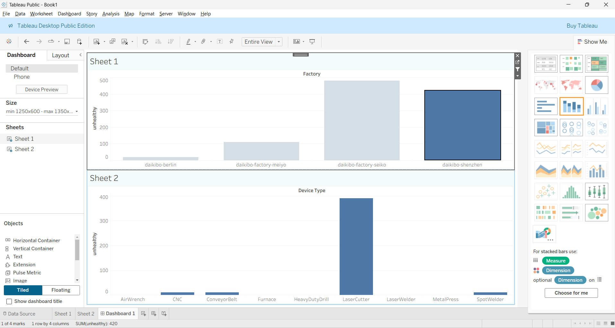The image size is (615, 328).
Task: Click the Choose for me button
Action: 571,293
